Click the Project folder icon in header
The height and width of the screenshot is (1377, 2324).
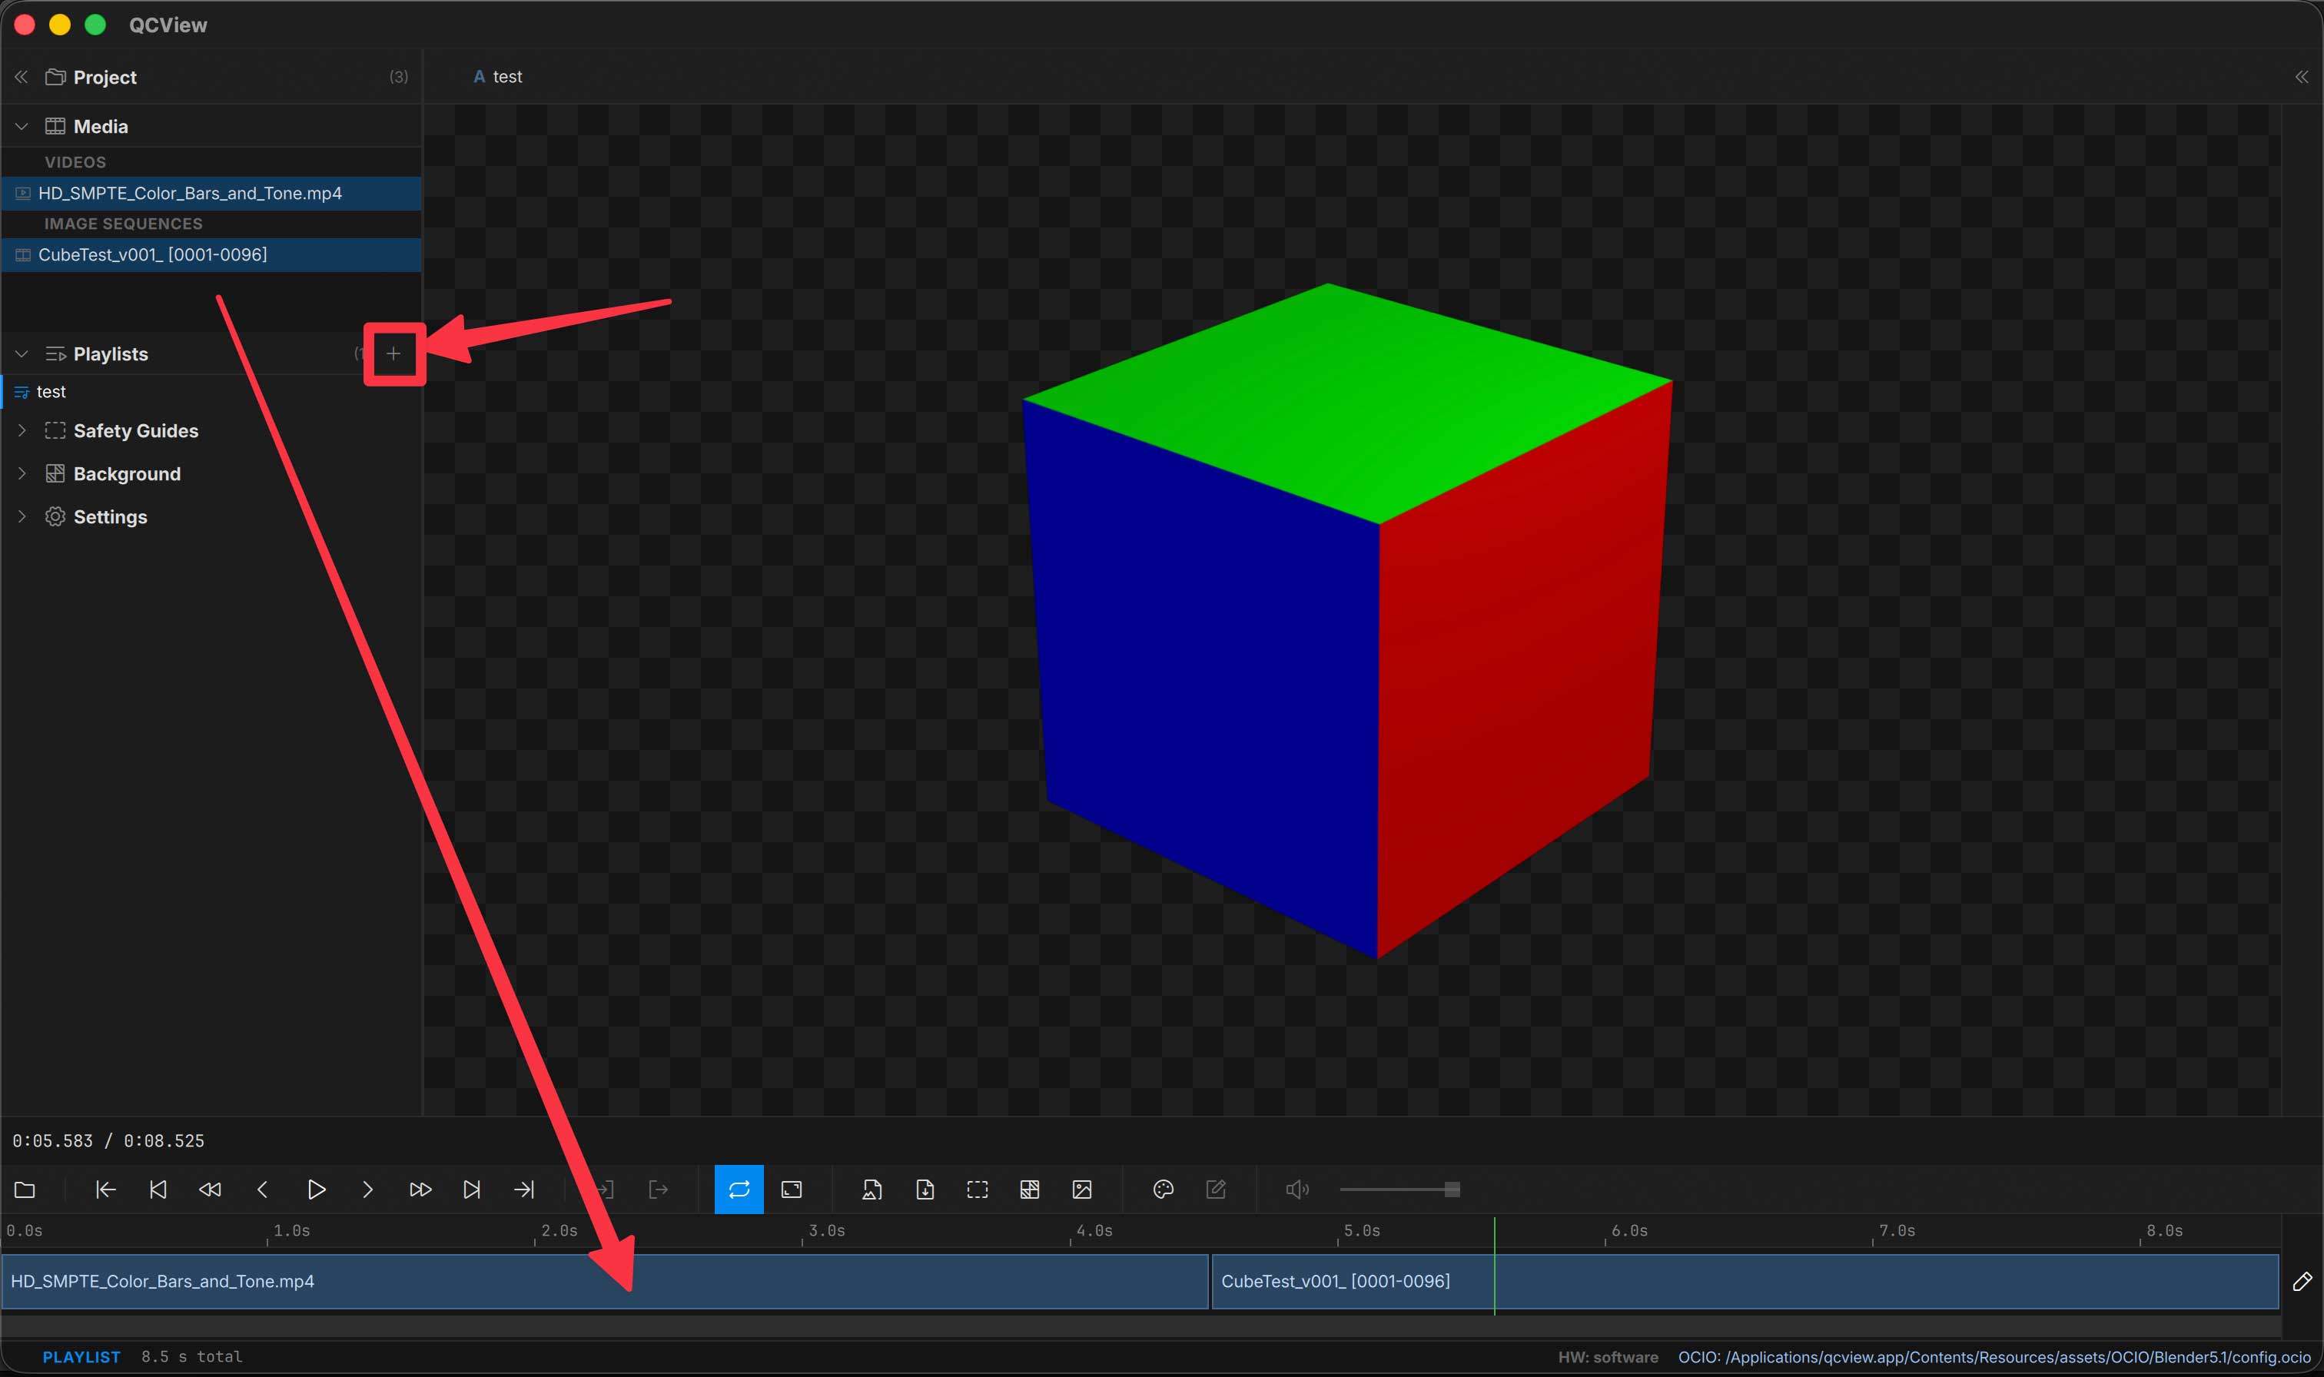coord(55,77)
